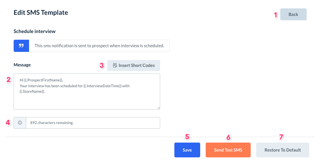Save the SMS template
Image resolution: width=320 pixels, height=162 pixels.
[187, 150]
